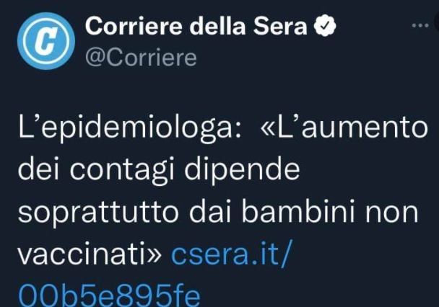The image size is (439, 307).
Task: Click the 00b5e895fe link continuation
Action: point(109,295)
